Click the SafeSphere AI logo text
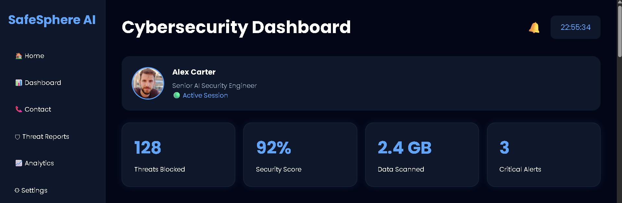The width and height of the screenshot is (622, 203). 52,20
